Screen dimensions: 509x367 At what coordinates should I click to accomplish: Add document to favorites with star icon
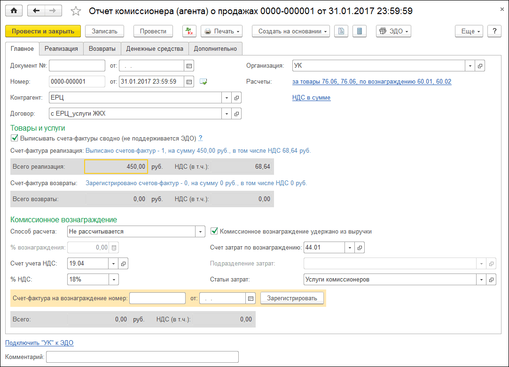pos(75,11)
